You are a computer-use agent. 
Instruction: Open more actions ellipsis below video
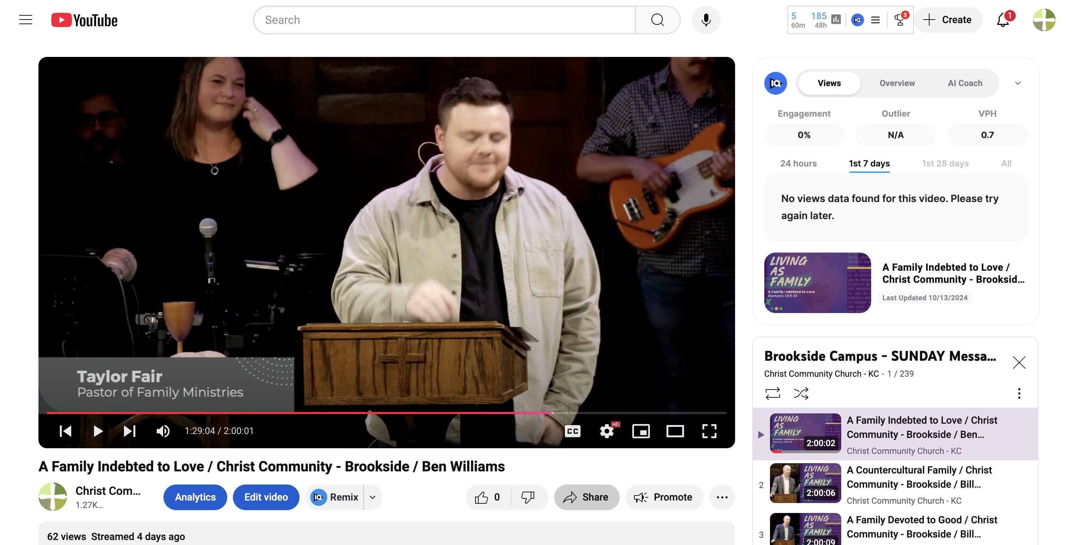722,497
